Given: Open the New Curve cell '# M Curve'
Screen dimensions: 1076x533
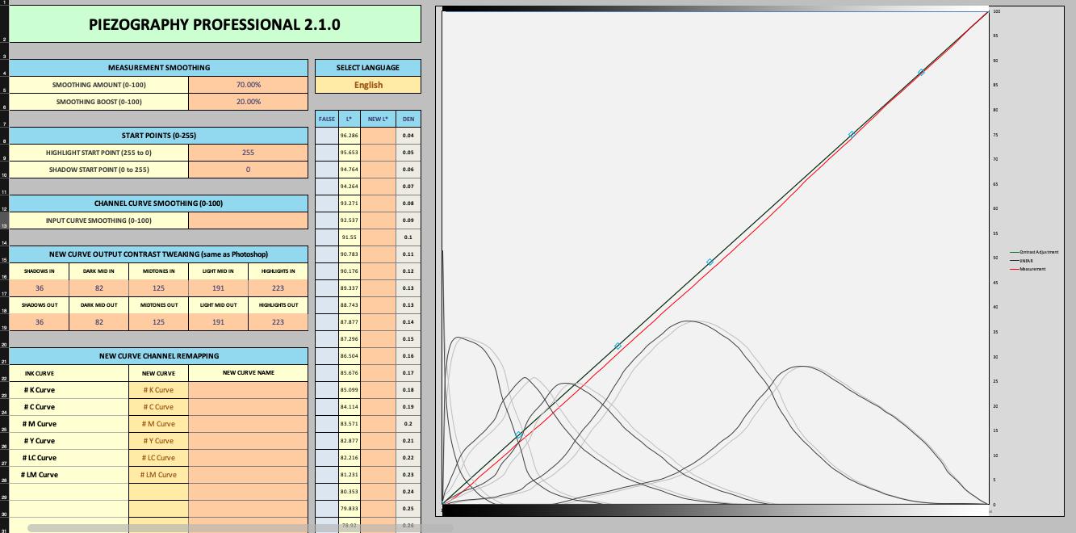Looking at the screenshot, I should [x=159, y=424].
